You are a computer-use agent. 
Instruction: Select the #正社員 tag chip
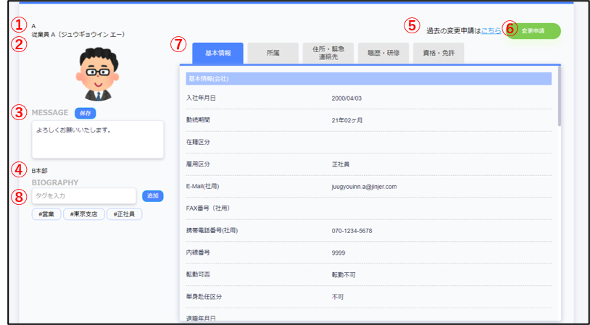(124, 214)
